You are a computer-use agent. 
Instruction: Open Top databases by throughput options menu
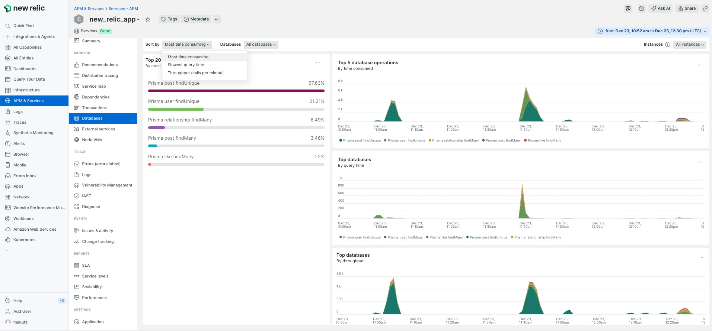pyautogui.click(x=701, y=258)
